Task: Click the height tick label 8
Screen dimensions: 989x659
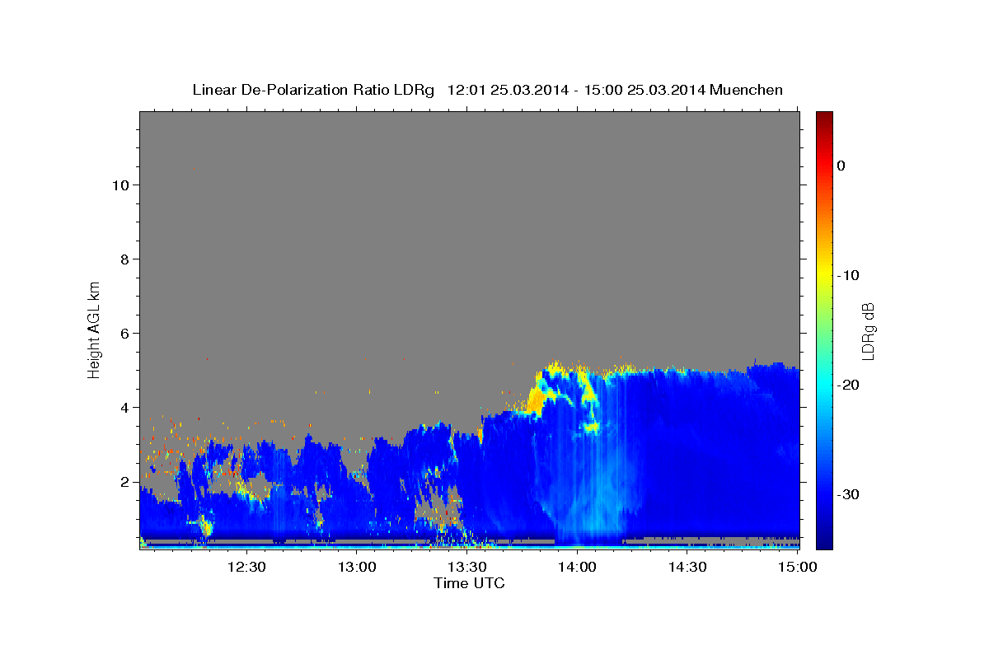Action: [124, 259]
